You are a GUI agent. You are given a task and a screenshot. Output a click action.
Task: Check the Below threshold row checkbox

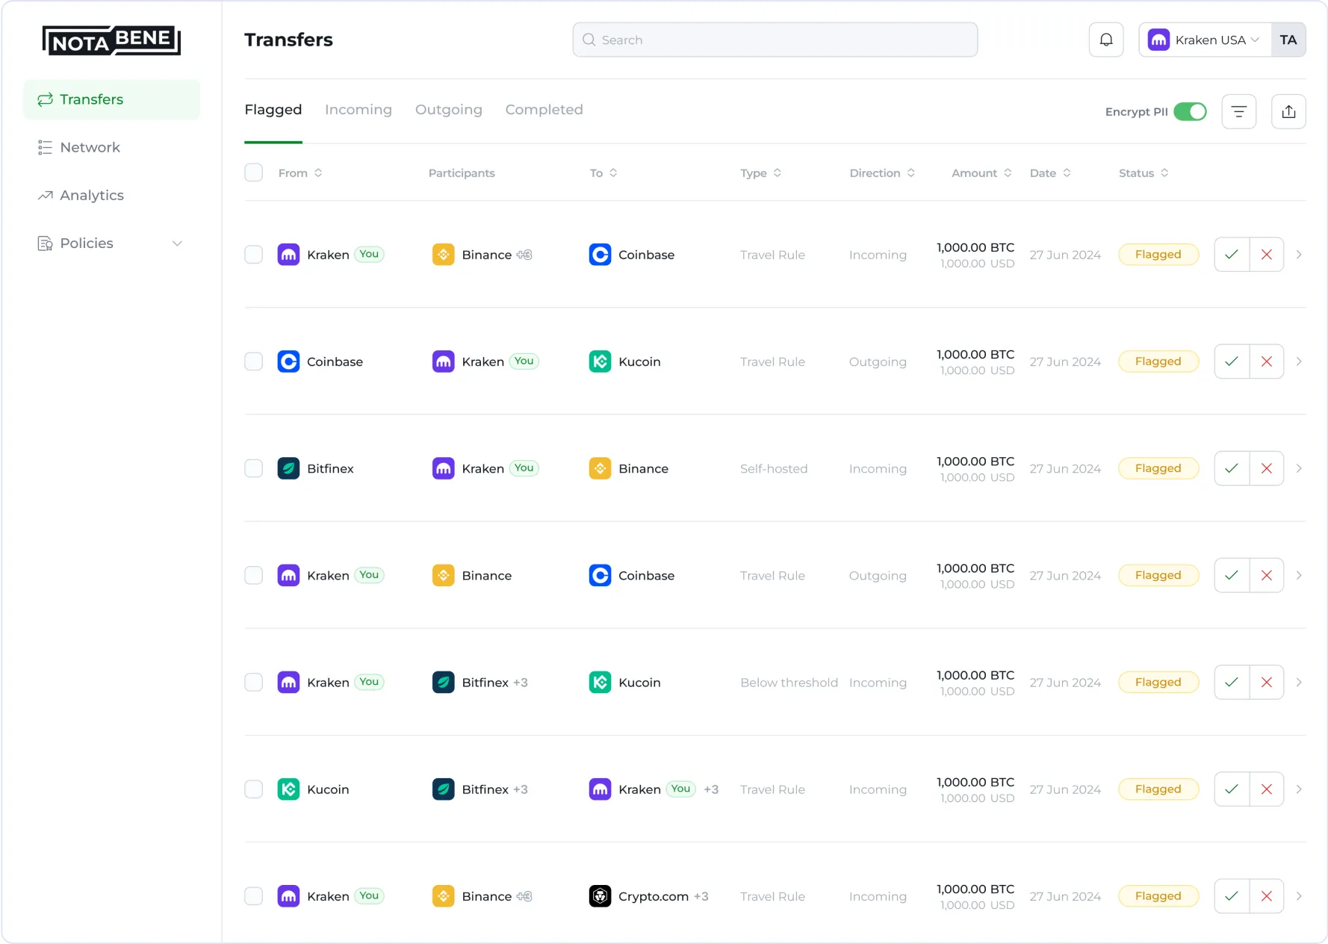[x=254, y=682]
